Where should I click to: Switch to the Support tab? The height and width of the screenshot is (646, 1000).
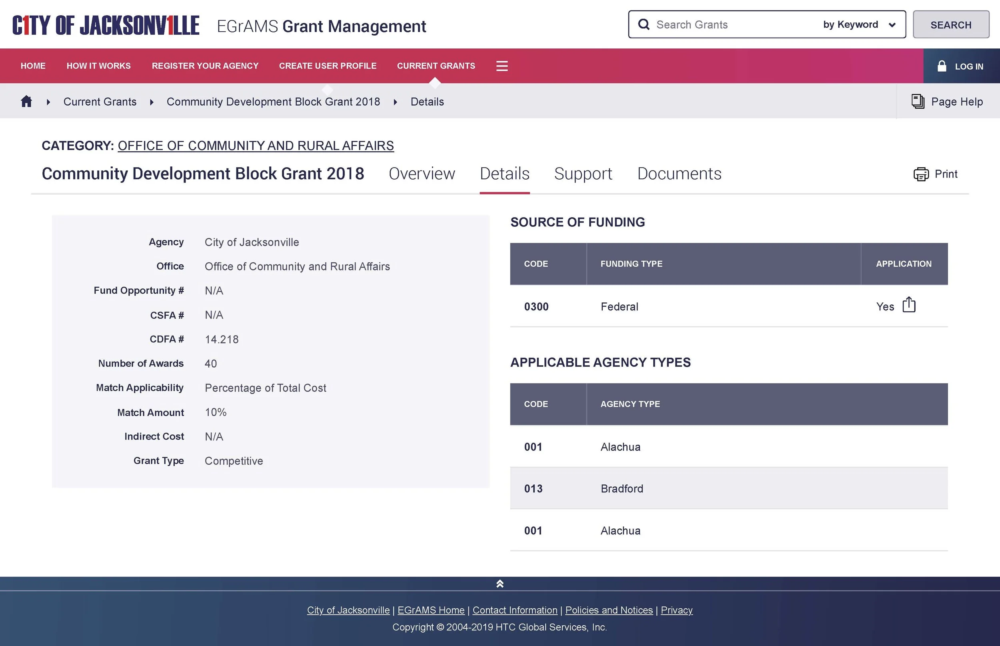coord(583,174)
